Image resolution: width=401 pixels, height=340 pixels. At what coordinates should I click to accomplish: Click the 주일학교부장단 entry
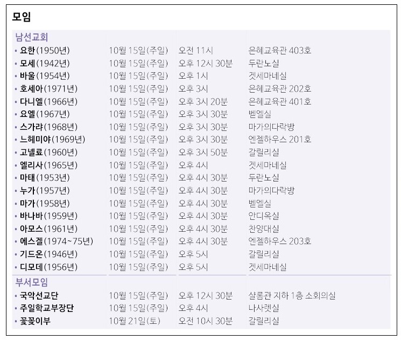click(x=47, y=308)
